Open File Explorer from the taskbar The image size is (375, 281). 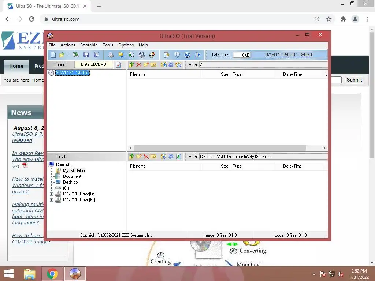coord(30,274)
